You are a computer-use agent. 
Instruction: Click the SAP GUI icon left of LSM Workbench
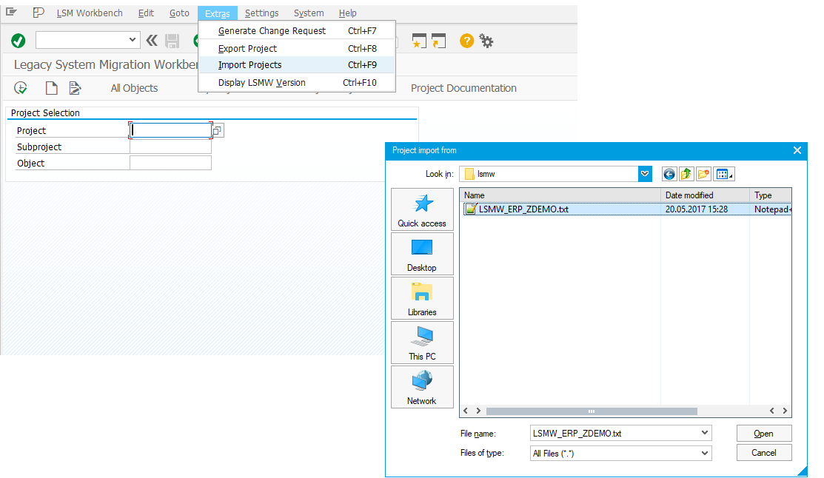coord(38,12)
